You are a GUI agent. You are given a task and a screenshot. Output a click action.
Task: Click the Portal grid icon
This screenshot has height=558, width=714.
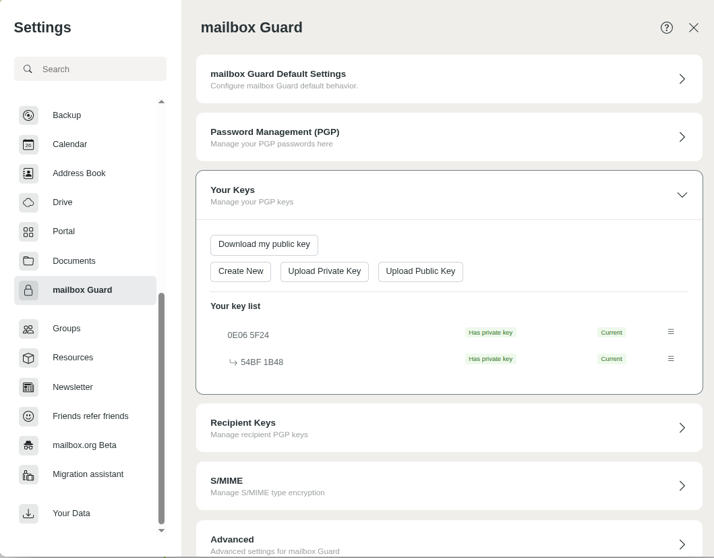coord(28,231)
